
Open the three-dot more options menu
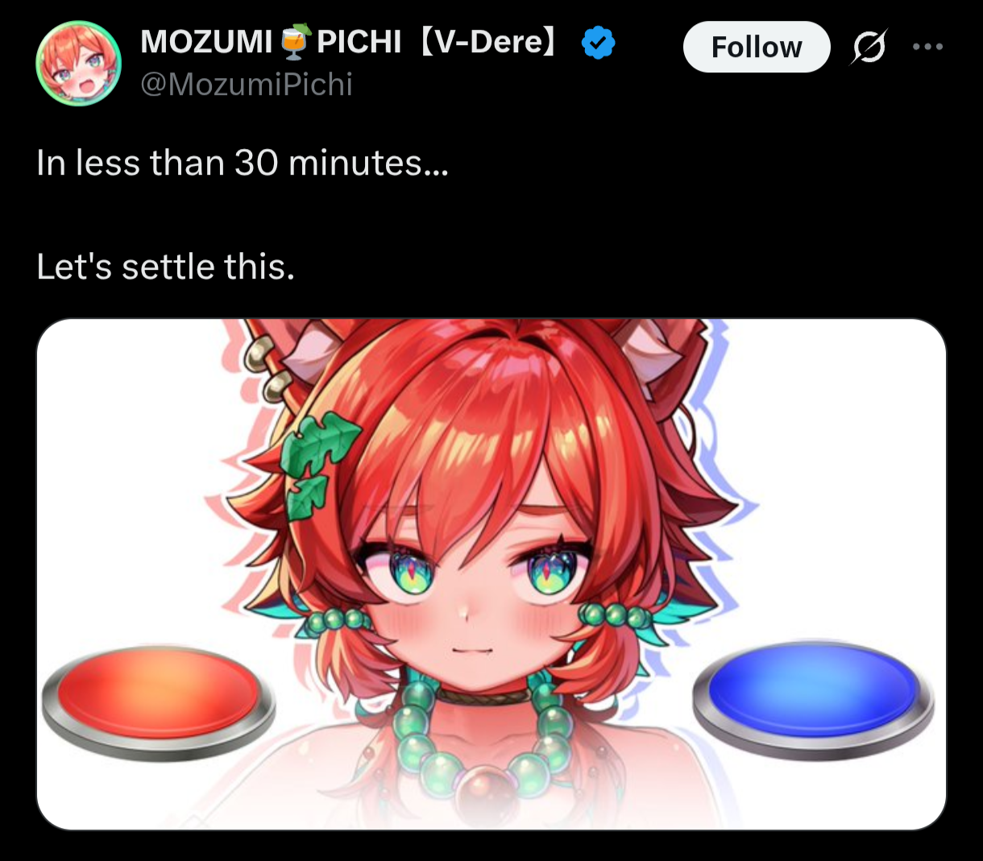pos(928,47)
